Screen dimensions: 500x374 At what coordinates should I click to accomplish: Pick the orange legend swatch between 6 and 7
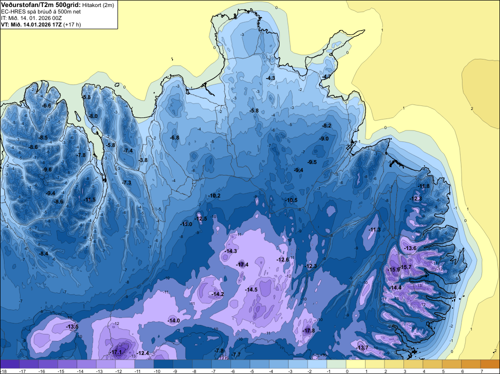point(470,364)
